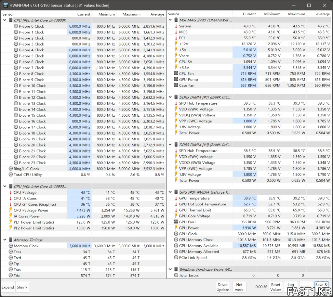Image resolution: width=333 pixels, height=297 pixels.
Task: Click the Tras timing label
Action: [x=17, y=270]
